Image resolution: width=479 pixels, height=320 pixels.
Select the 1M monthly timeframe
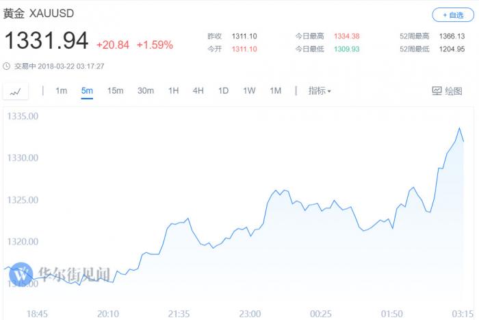click(x=276, y=91)
